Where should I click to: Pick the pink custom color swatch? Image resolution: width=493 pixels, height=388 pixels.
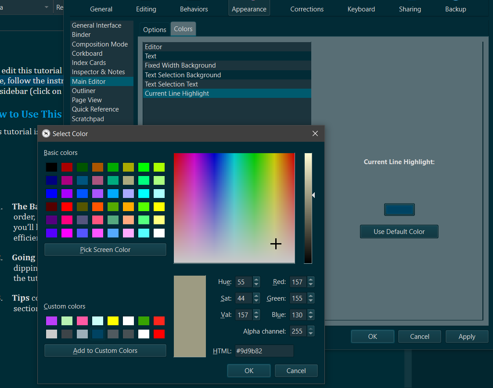pyautogui.click(x=82, y=321)
